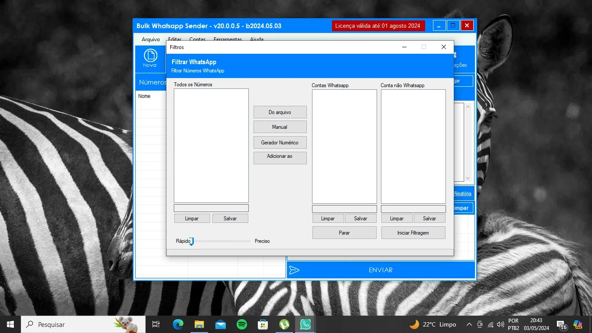Open Task View on taskbar
The image size is (592, 333).
(x=156, y=324)
